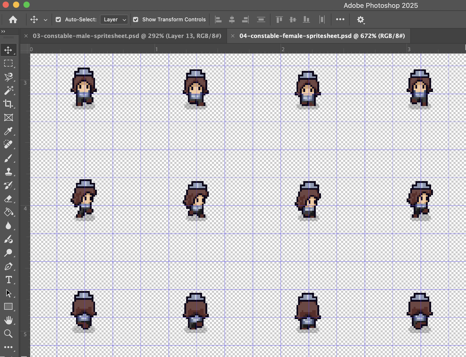
Task: Select the Eyedropper tool
Action: (x=8, y=131)
